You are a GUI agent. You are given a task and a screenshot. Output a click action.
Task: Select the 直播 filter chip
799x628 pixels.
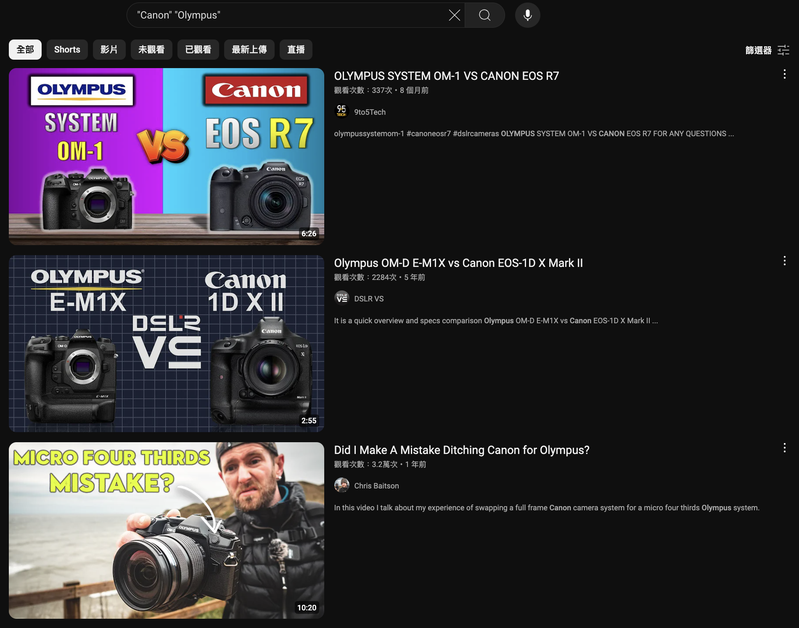296,50
